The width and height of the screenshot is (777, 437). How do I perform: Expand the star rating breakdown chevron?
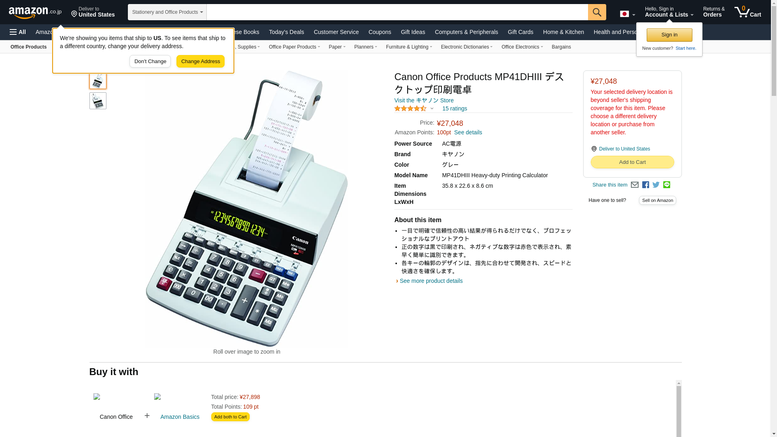pyautogui.click(x=432, y=108)
